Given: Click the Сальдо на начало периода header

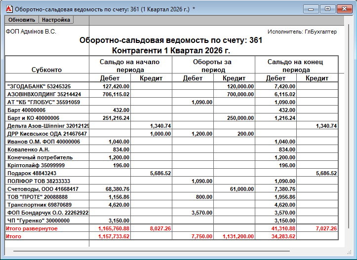Looking at the screenshot, I should 130,66.
